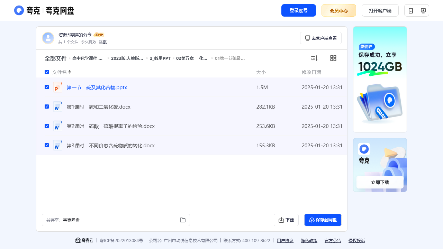Click 资源*婷婷的分享 sharer name

click(75, 35)
